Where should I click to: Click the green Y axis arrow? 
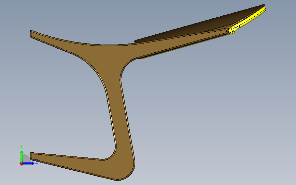click(x=22, y=156)
